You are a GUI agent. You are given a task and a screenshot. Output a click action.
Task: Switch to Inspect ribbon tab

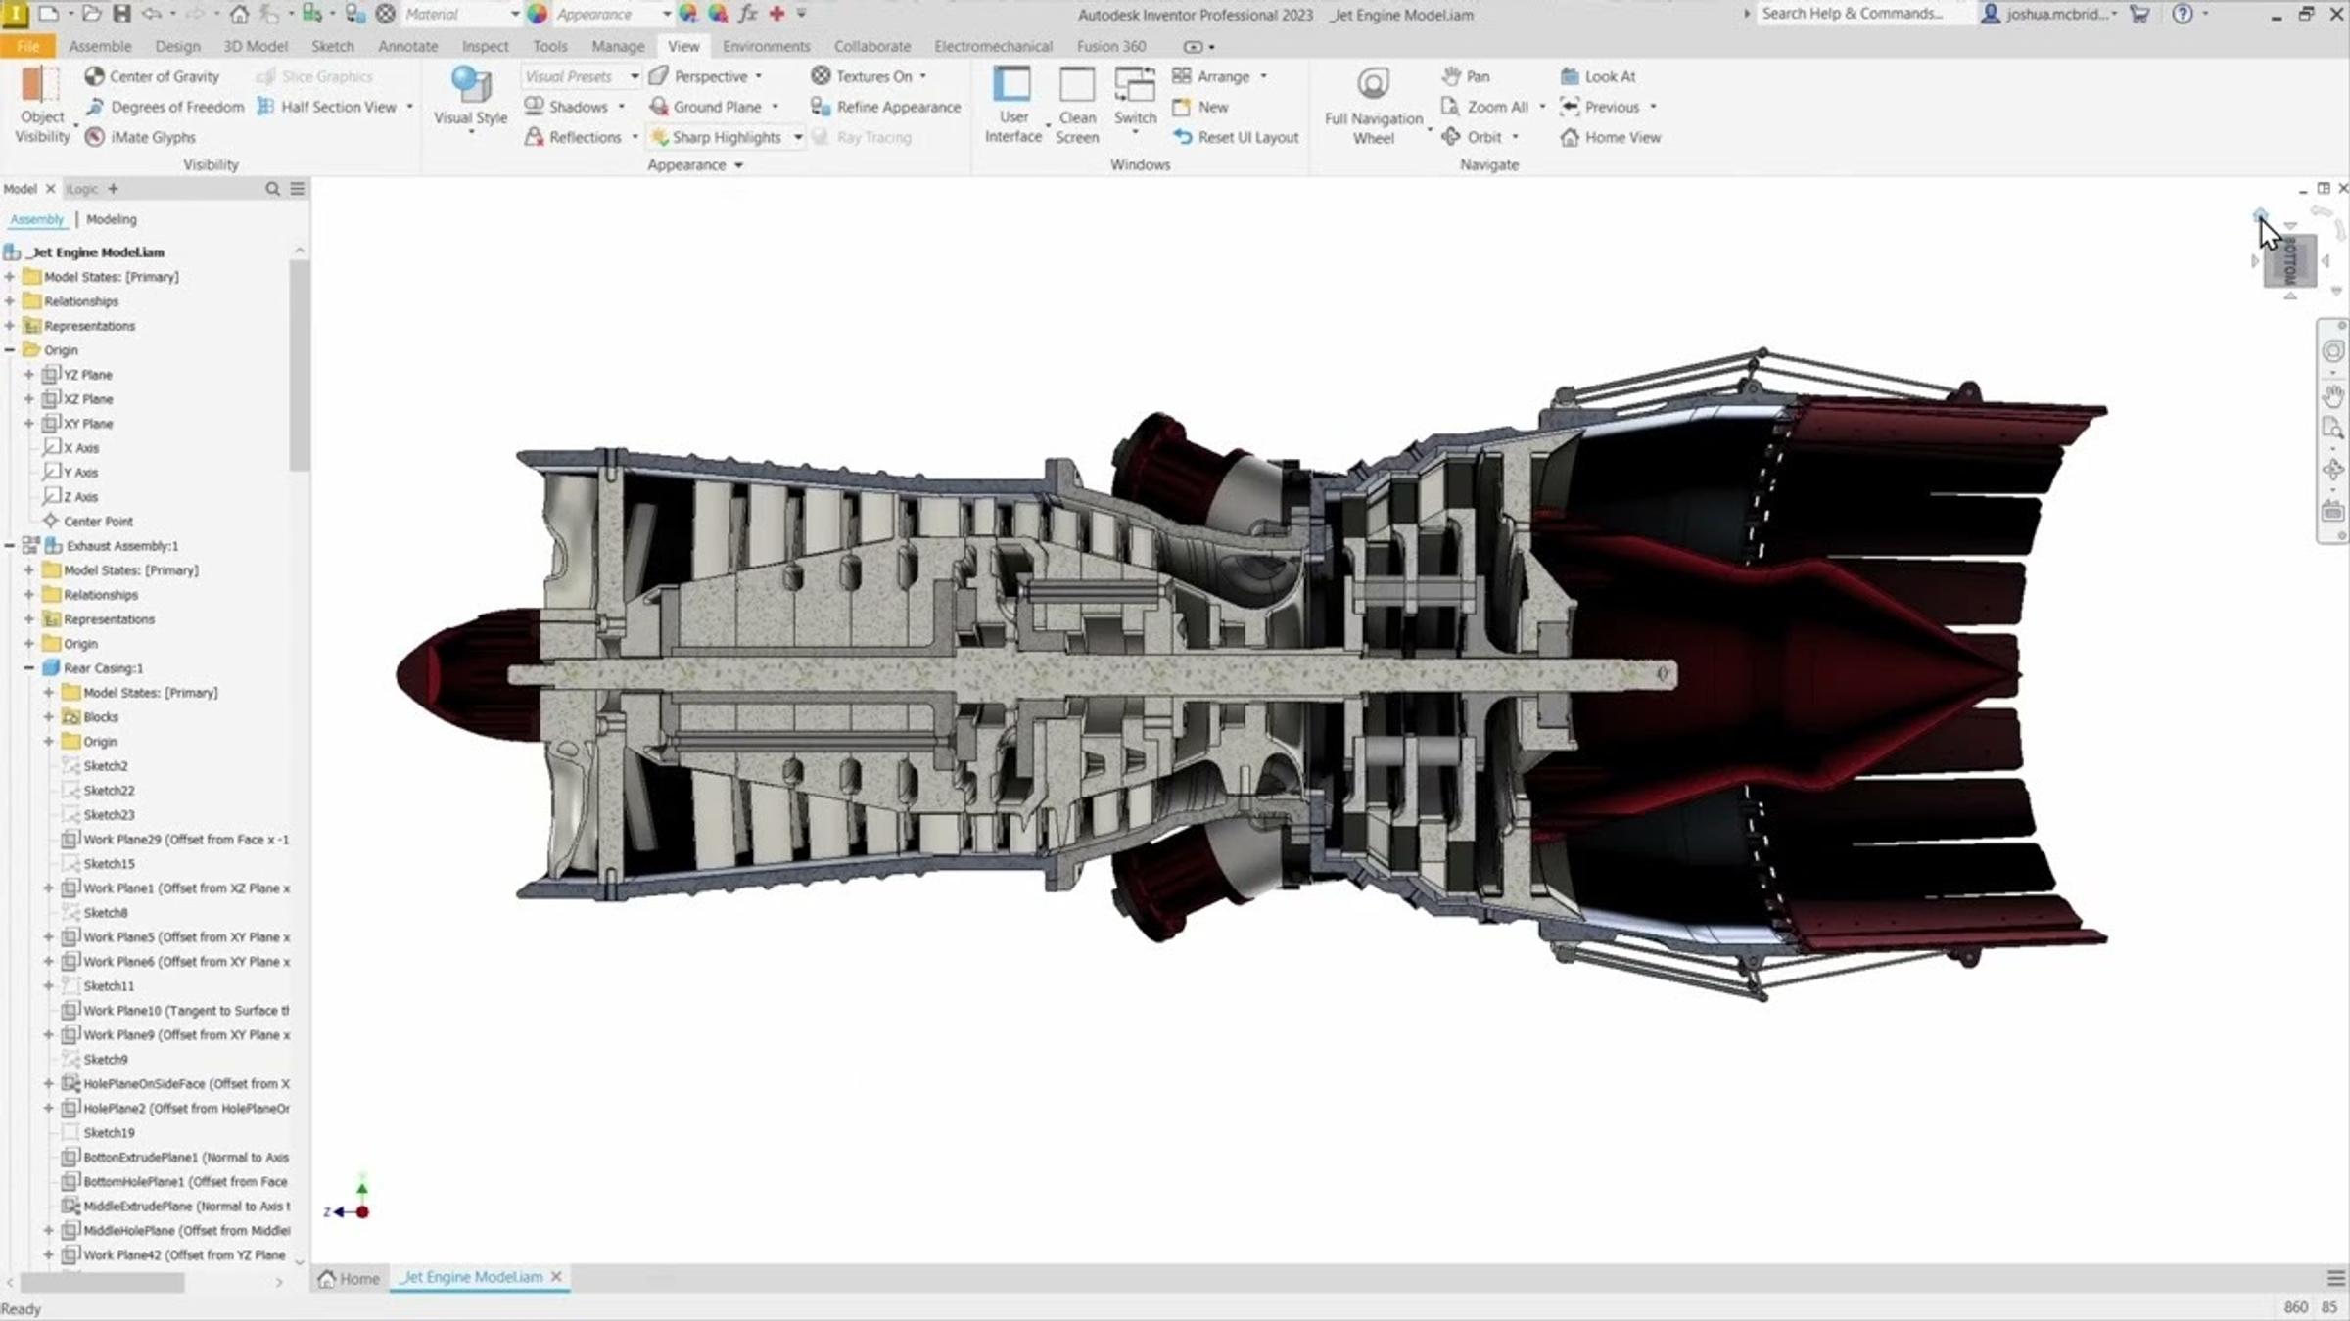(x=485, y=46)
